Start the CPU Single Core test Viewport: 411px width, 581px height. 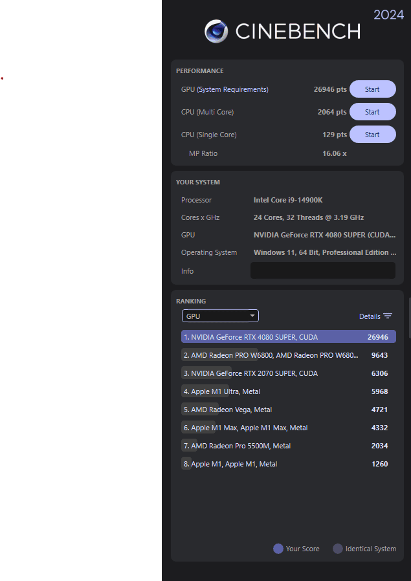372,135
